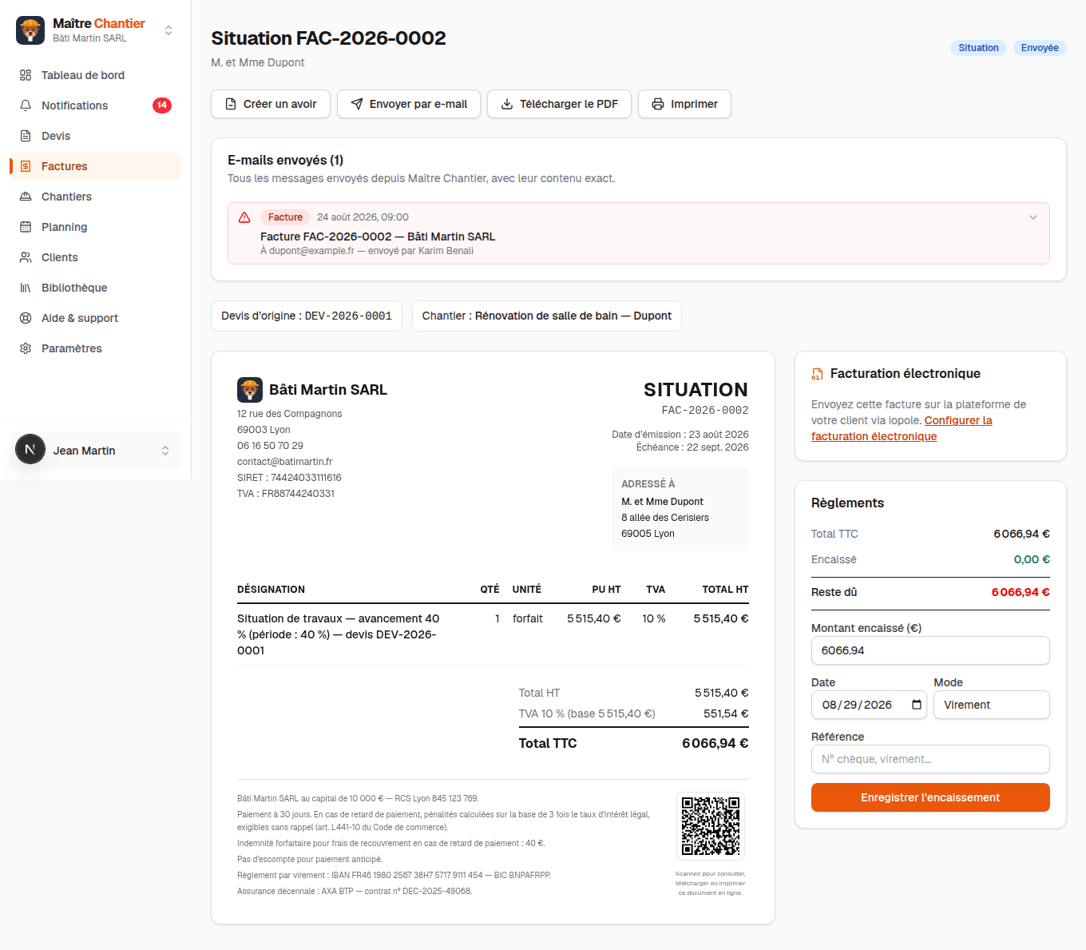This screenshot has height=950, width=1086.
Task: Send the invoice with Envoyer par e-mail
Action: point(409,104)
